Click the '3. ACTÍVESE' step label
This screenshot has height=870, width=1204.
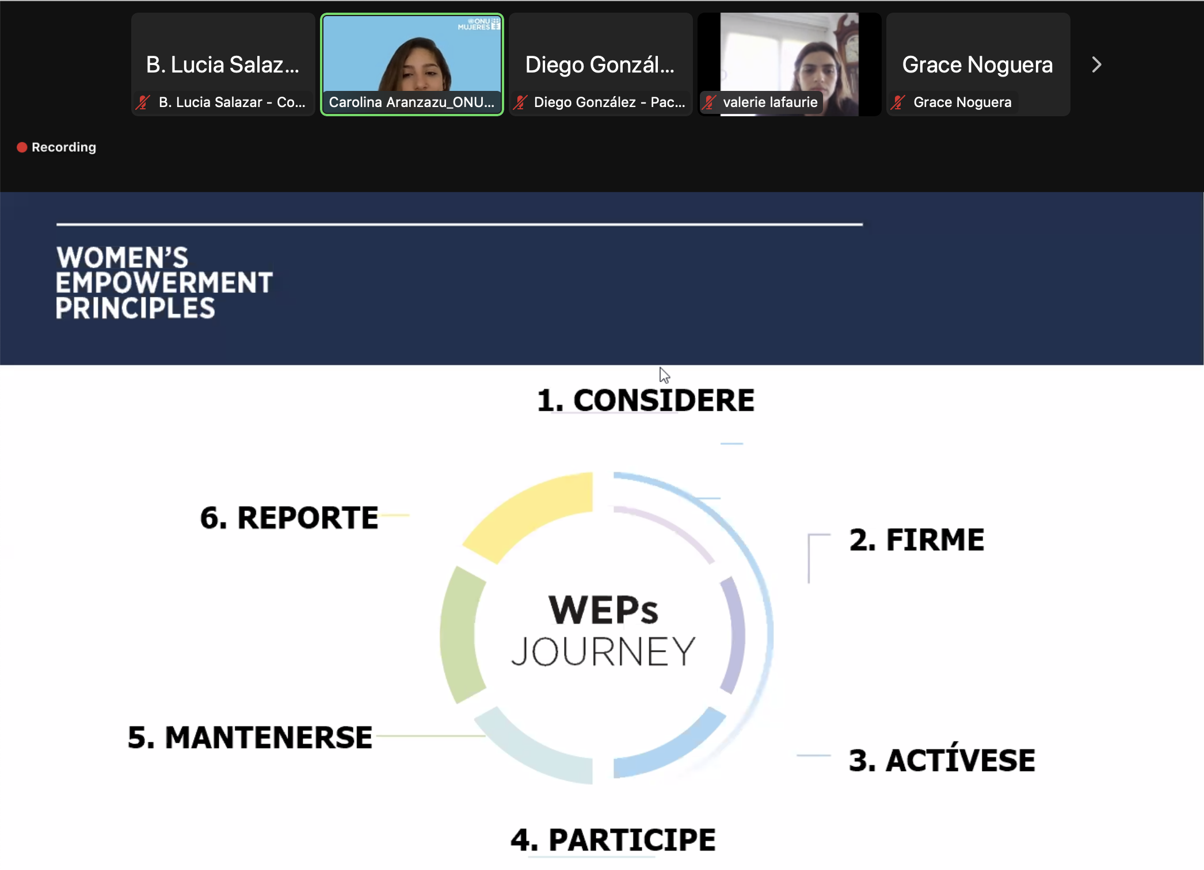point(942,758)
